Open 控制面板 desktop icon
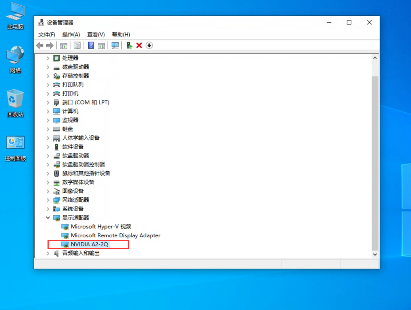The height and width of the screenshot is (310, 411). [x=15, y=148]
